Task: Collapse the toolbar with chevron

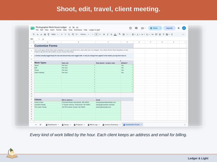Action: click(x=183, y=35)
